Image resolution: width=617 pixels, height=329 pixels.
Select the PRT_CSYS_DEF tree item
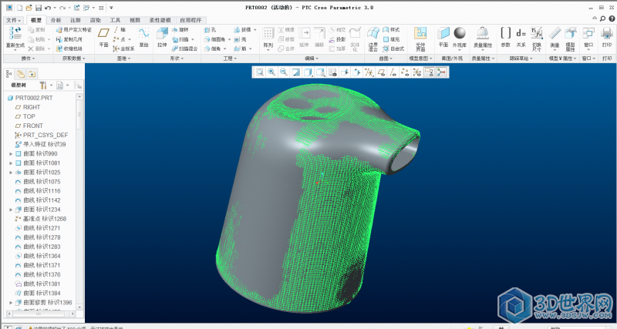42,135
